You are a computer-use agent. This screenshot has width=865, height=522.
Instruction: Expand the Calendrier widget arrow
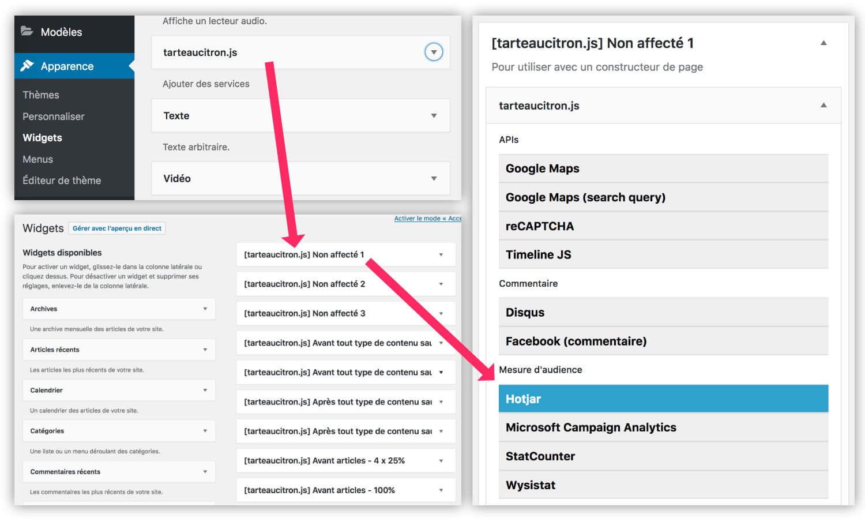(x=205, y=390)
